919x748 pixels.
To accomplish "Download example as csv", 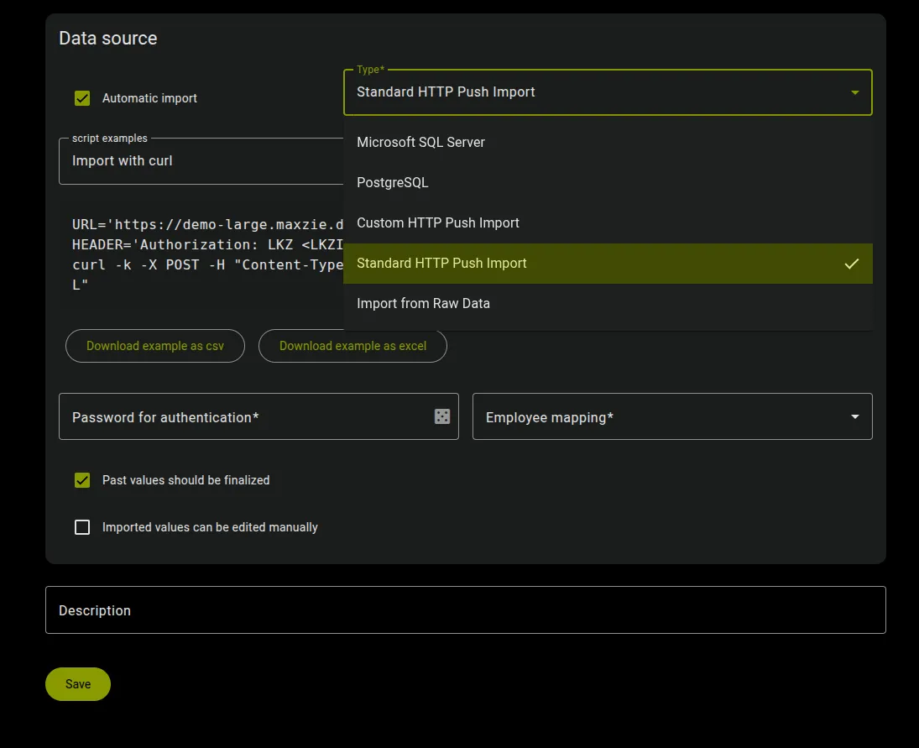I will (x=154, y=345).
